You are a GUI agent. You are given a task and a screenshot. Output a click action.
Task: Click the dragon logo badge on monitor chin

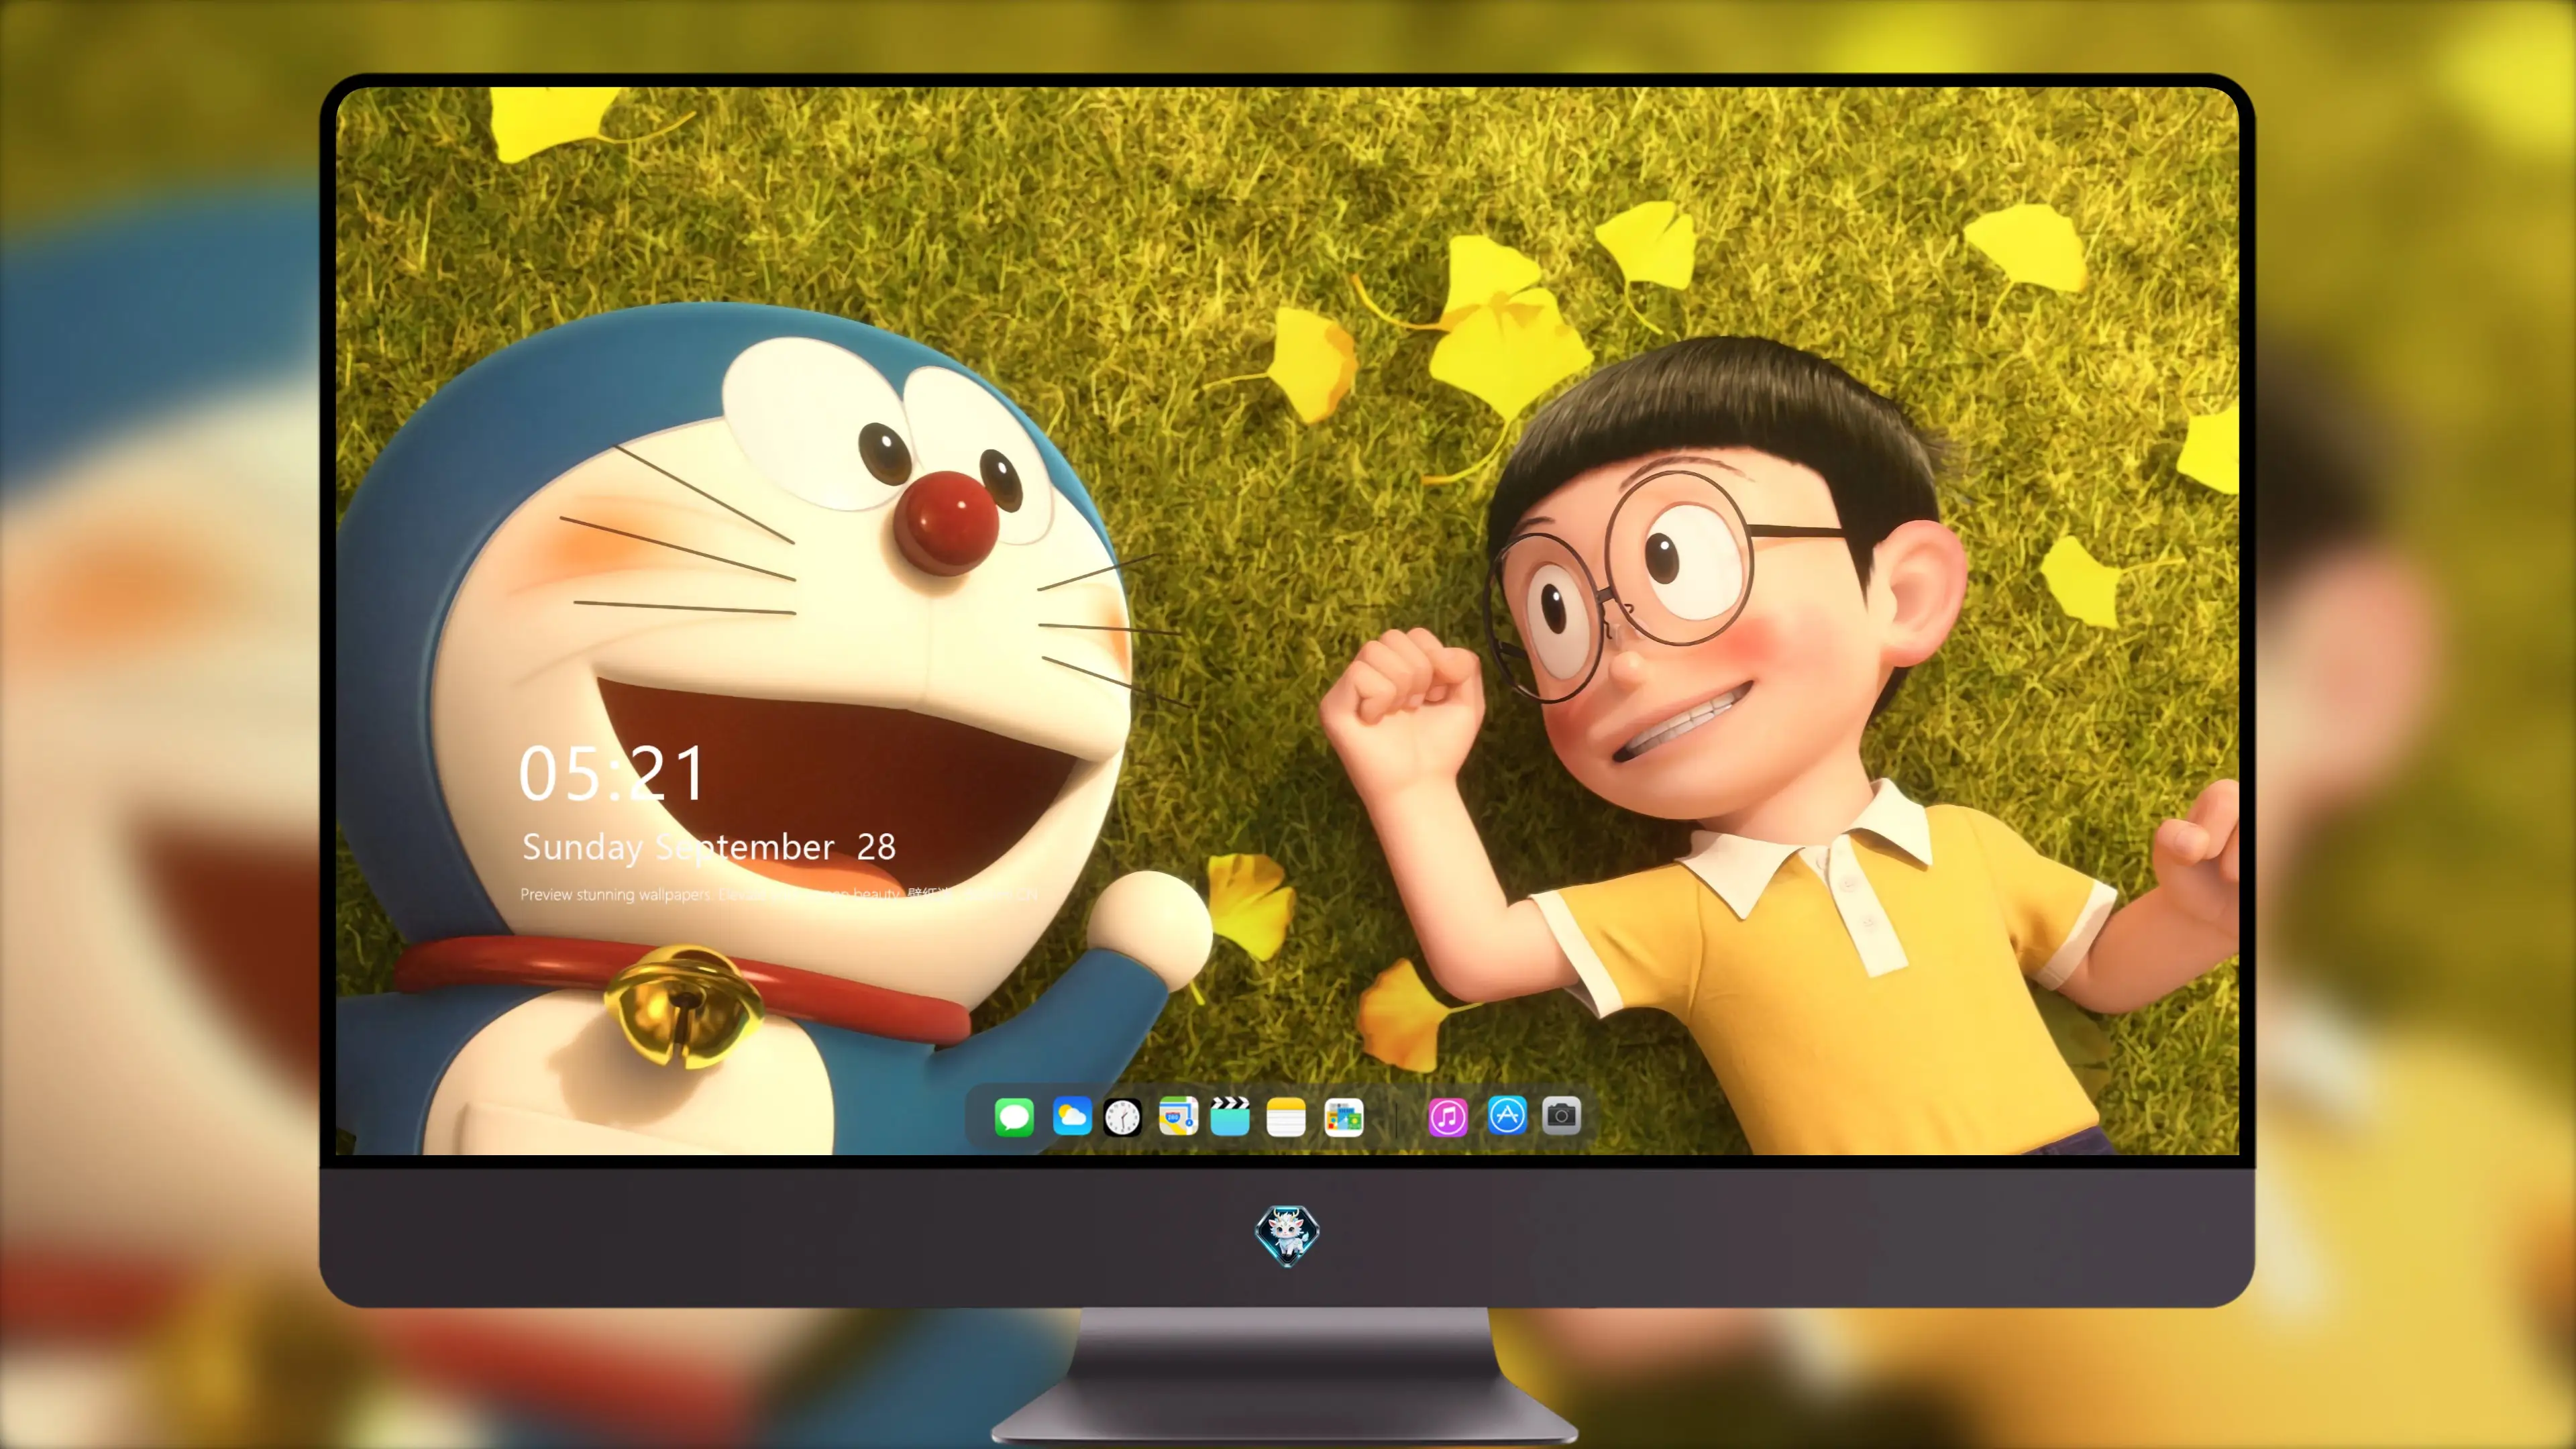1287,1235
